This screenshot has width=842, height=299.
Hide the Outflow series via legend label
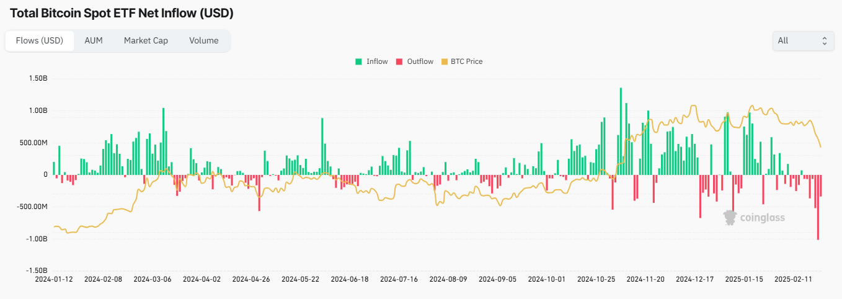point(420,61)
